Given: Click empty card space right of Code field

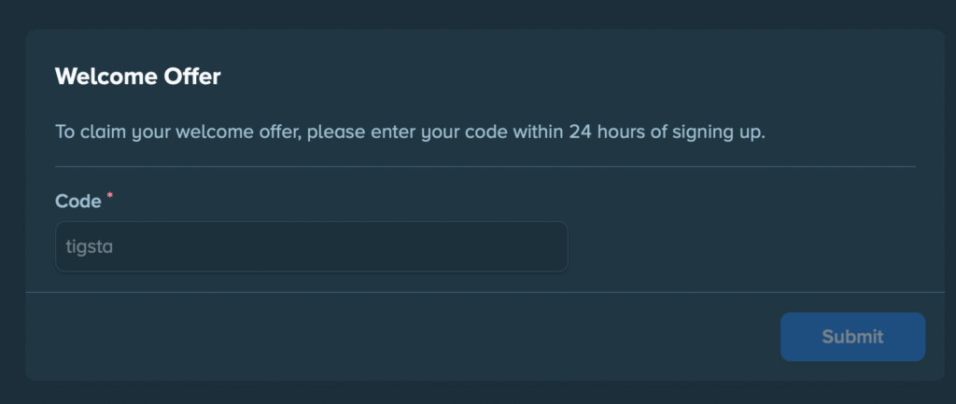Looking at the screenshot, I should pos(747,247).
